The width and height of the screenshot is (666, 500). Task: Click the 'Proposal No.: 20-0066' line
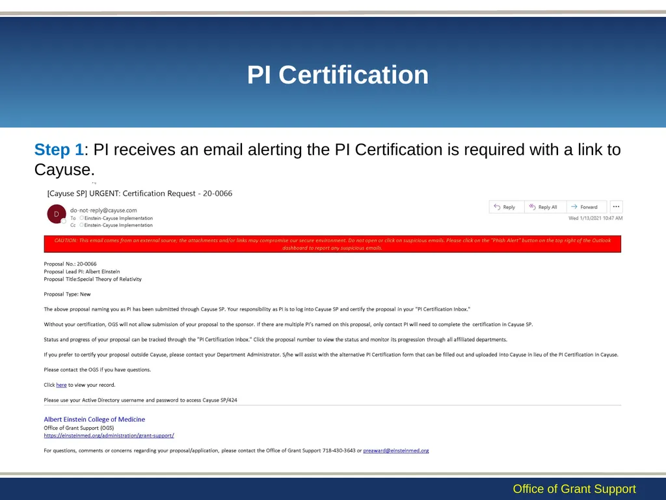[70, 264]
